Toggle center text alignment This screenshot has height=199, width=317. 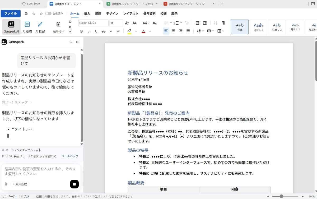tap(173, 31)
